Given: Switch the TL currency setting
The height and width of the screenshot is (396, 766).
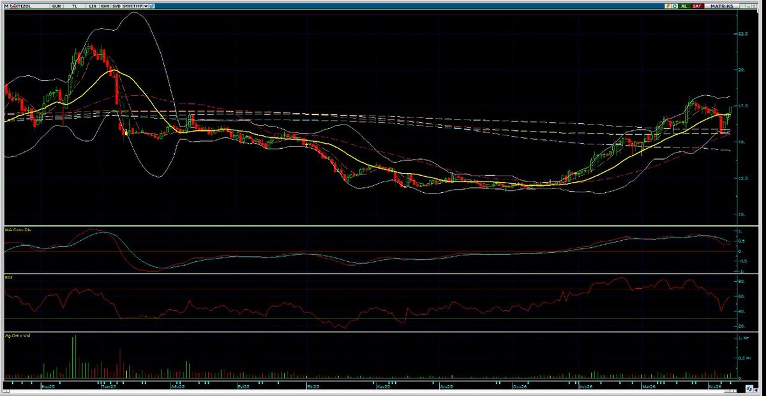Looking at the screenshot, I should [x=74, y=6].
